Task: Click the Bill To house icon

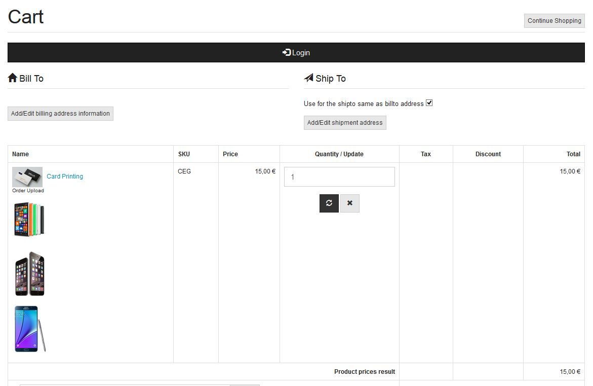Action: tap(13, 78)
